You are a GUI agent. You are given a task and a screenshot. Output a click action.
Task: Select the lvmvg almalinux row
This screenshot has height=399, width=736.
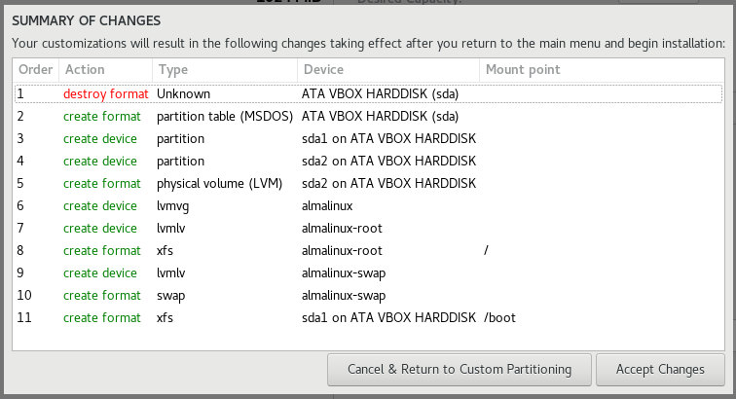tap(368, 206)
